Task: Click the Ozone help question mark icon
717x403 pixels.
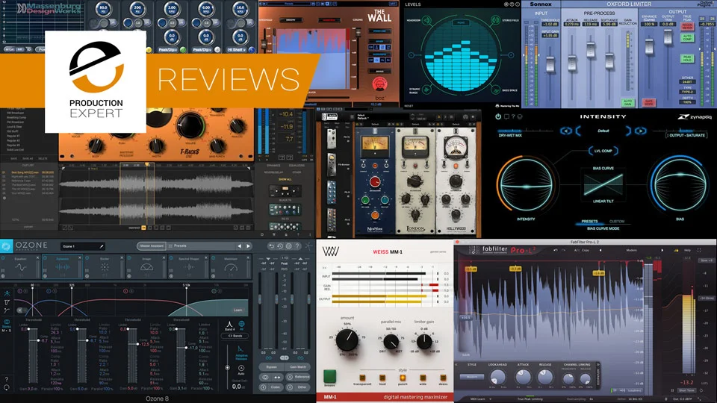Action: (297, 246)
